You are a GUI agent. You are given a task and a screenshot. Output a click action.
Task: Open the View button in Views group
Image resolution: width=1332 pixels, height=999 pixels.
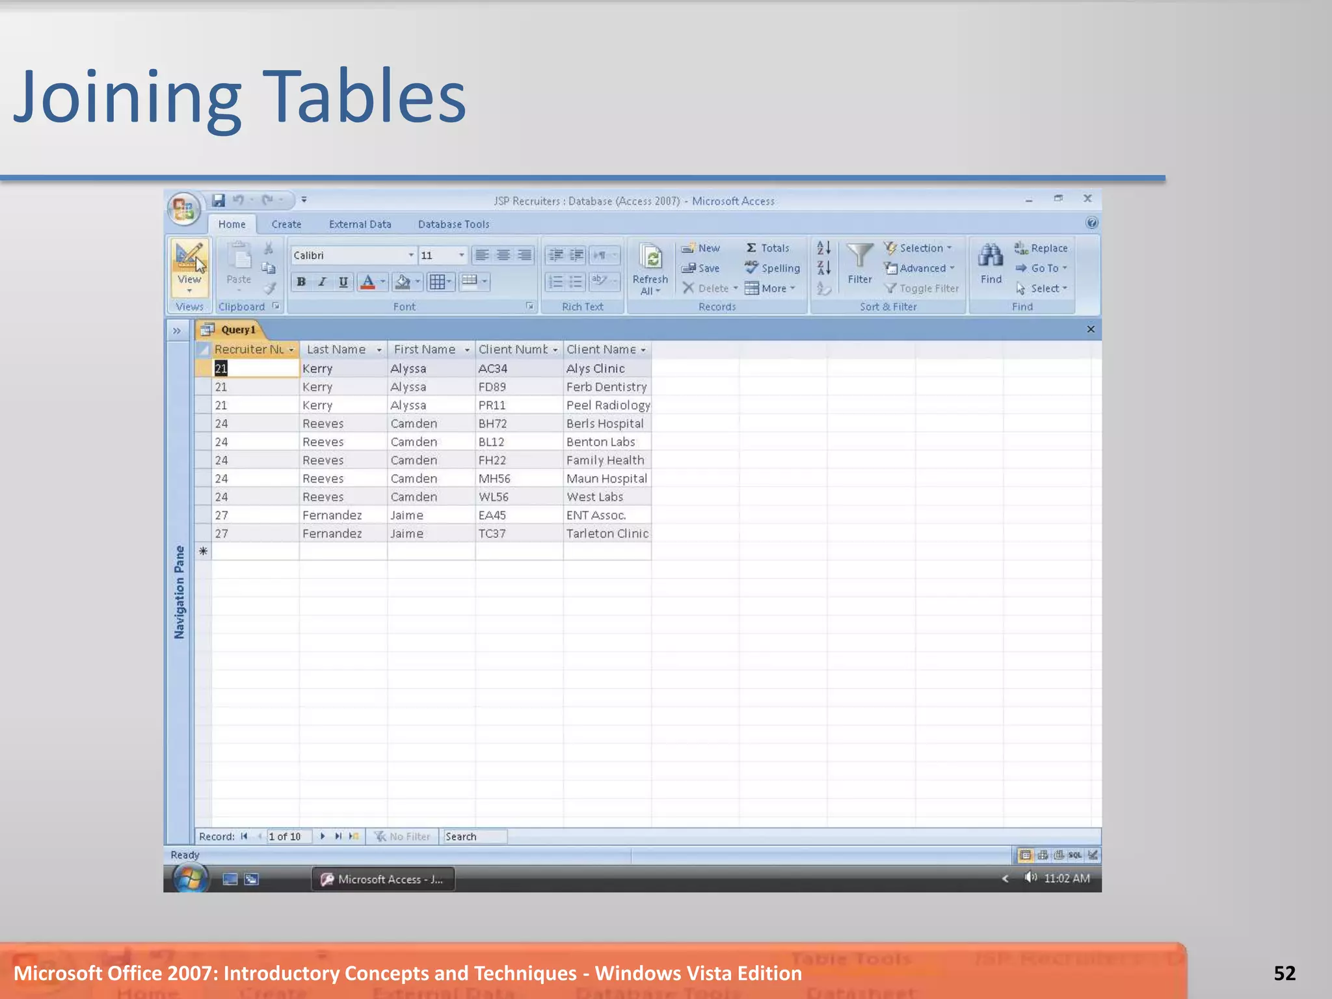point(189,267)
